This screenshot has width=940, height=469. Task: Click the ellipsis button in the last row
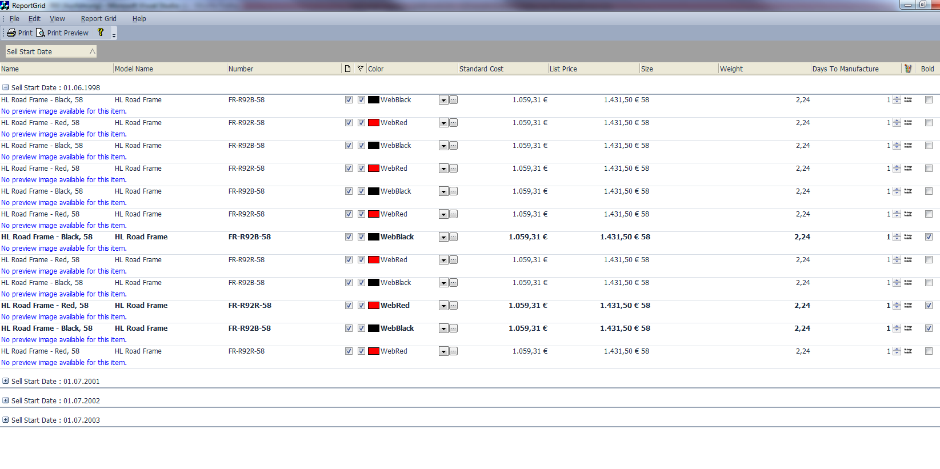click(453, 351)
